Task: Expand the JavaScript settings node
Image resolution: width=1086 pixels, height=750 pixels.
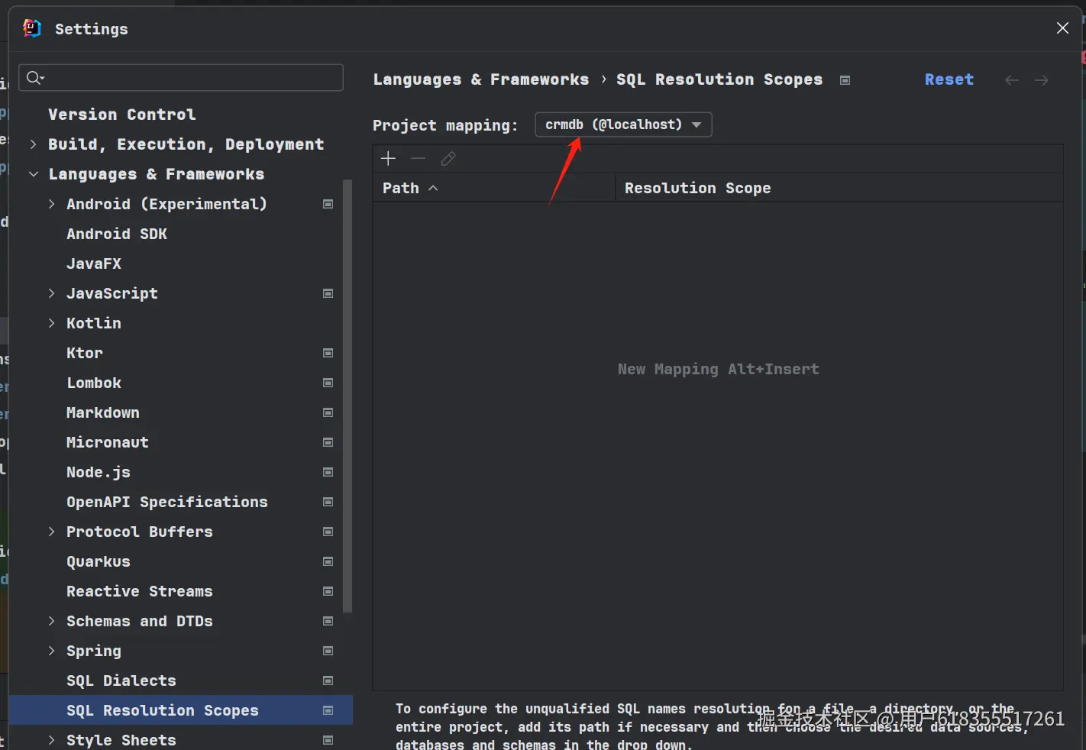Action: tap(52, 293)
